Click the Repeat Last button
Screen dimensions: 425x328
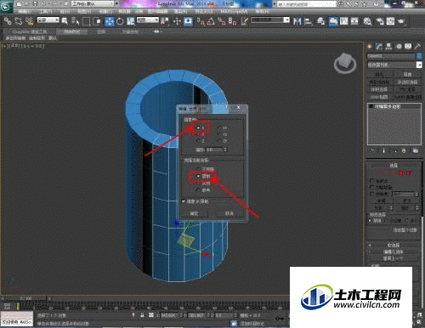click(x=394, y=258)
